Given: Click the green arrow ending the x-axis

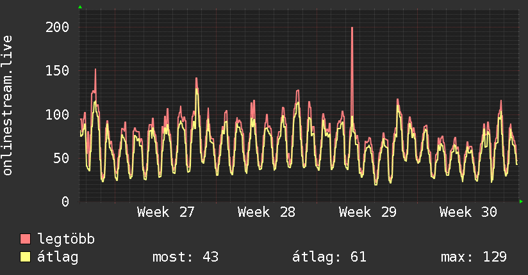Looking at the screenshot, I should (521, 201).
